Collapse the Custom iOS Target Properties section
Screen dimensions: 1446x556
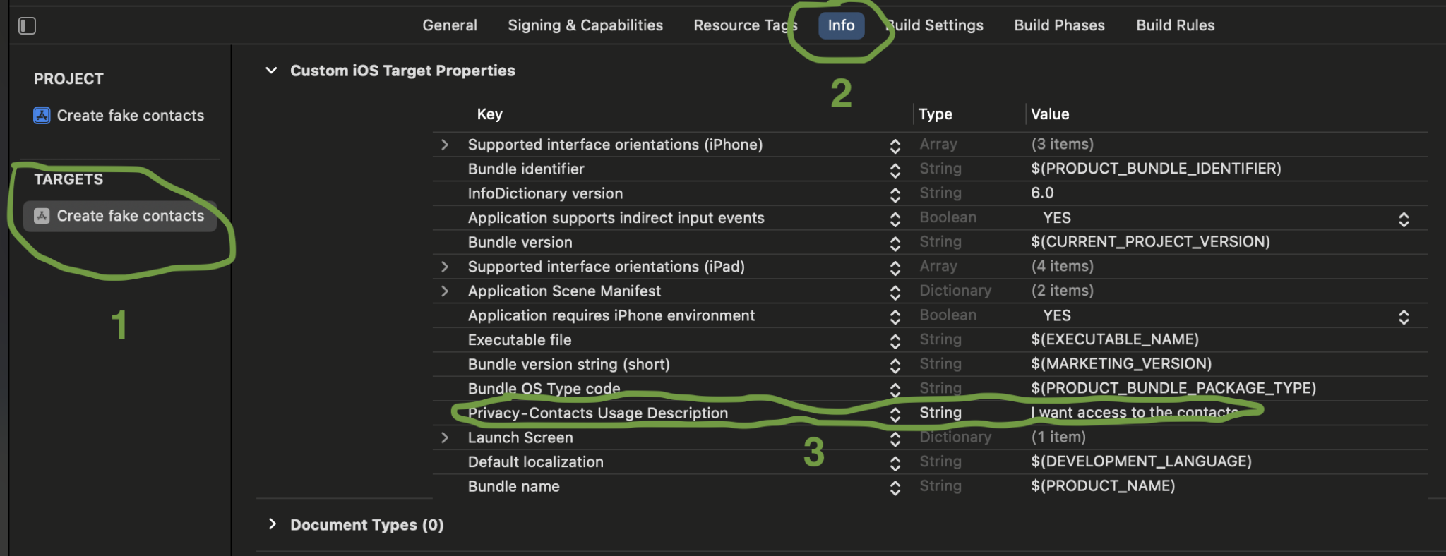tap(272, 71)
